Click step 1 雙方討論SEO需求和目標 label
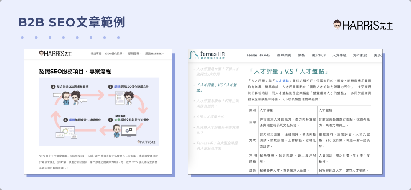 tap(71, 87)
